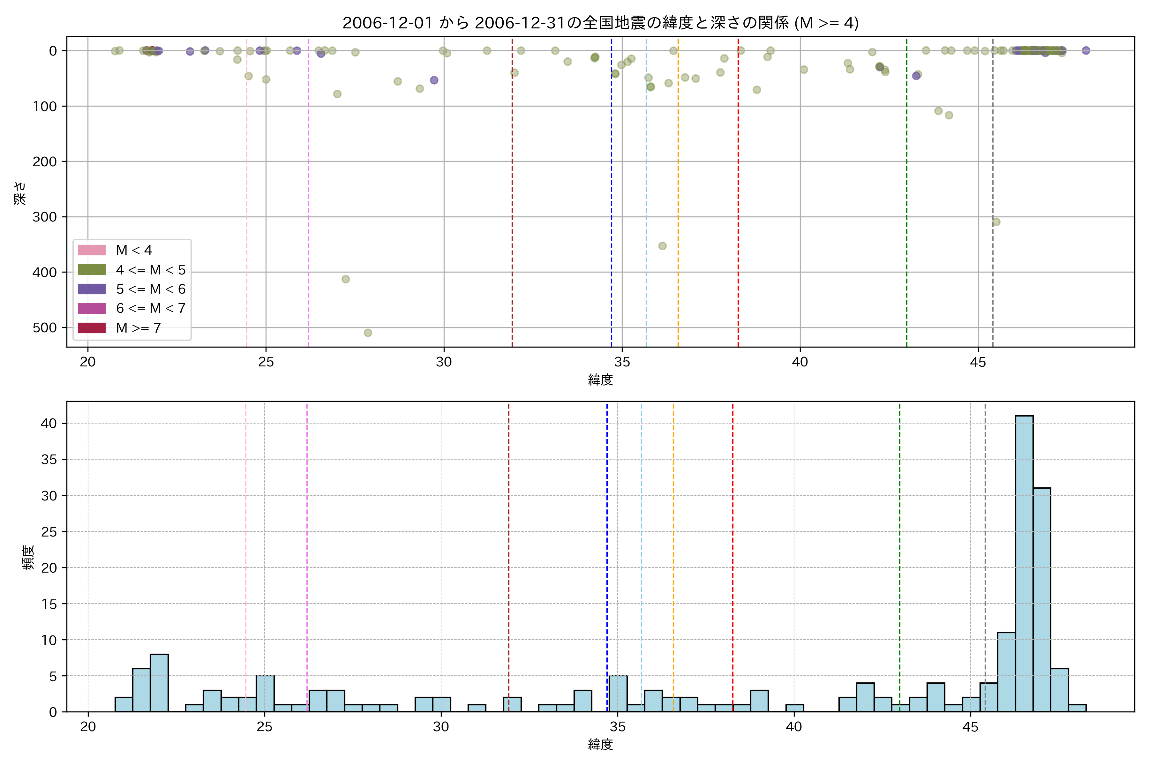This screenshot has height=766, width=1149.
Task: Click the 頻度 y-axis label
Action: (x=28, y=557)
